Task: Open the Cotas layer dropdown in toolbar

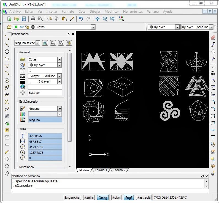Action: click(93, 27)
